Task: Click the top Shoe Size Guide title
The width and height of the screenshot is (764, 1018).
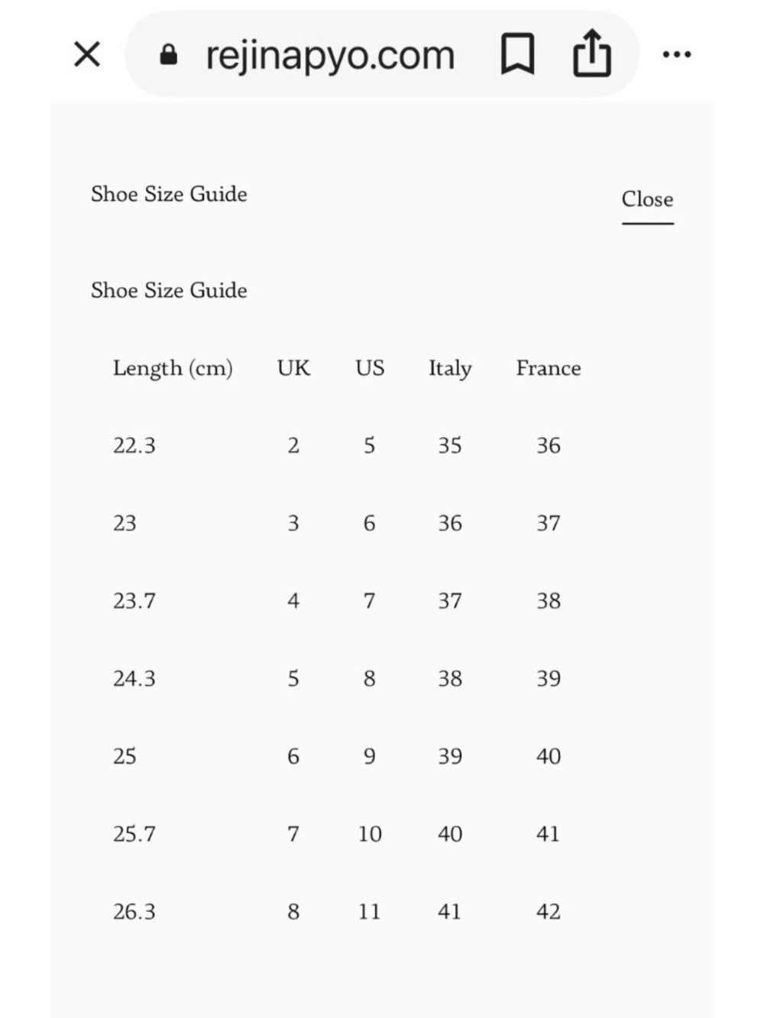Action: [x=169, y=194]
